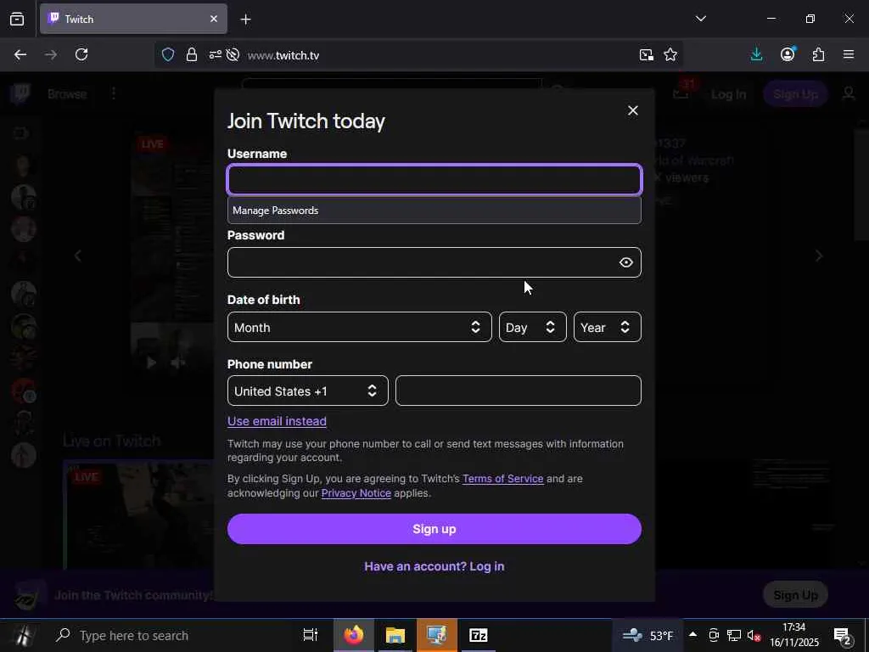This screenshot has width=869, height=652.
Task: Open the Privacy Notice link
Action: (356, 493)
